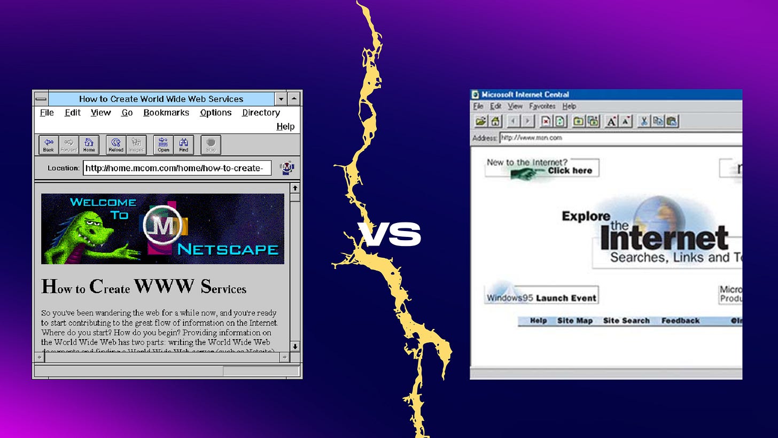Open Internet Explorer's Favorites menu
This screenshot has width=778, height=438.
(x=542, y=106)
